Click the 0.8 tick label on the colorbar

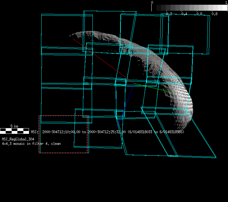(x=214, y=14)
